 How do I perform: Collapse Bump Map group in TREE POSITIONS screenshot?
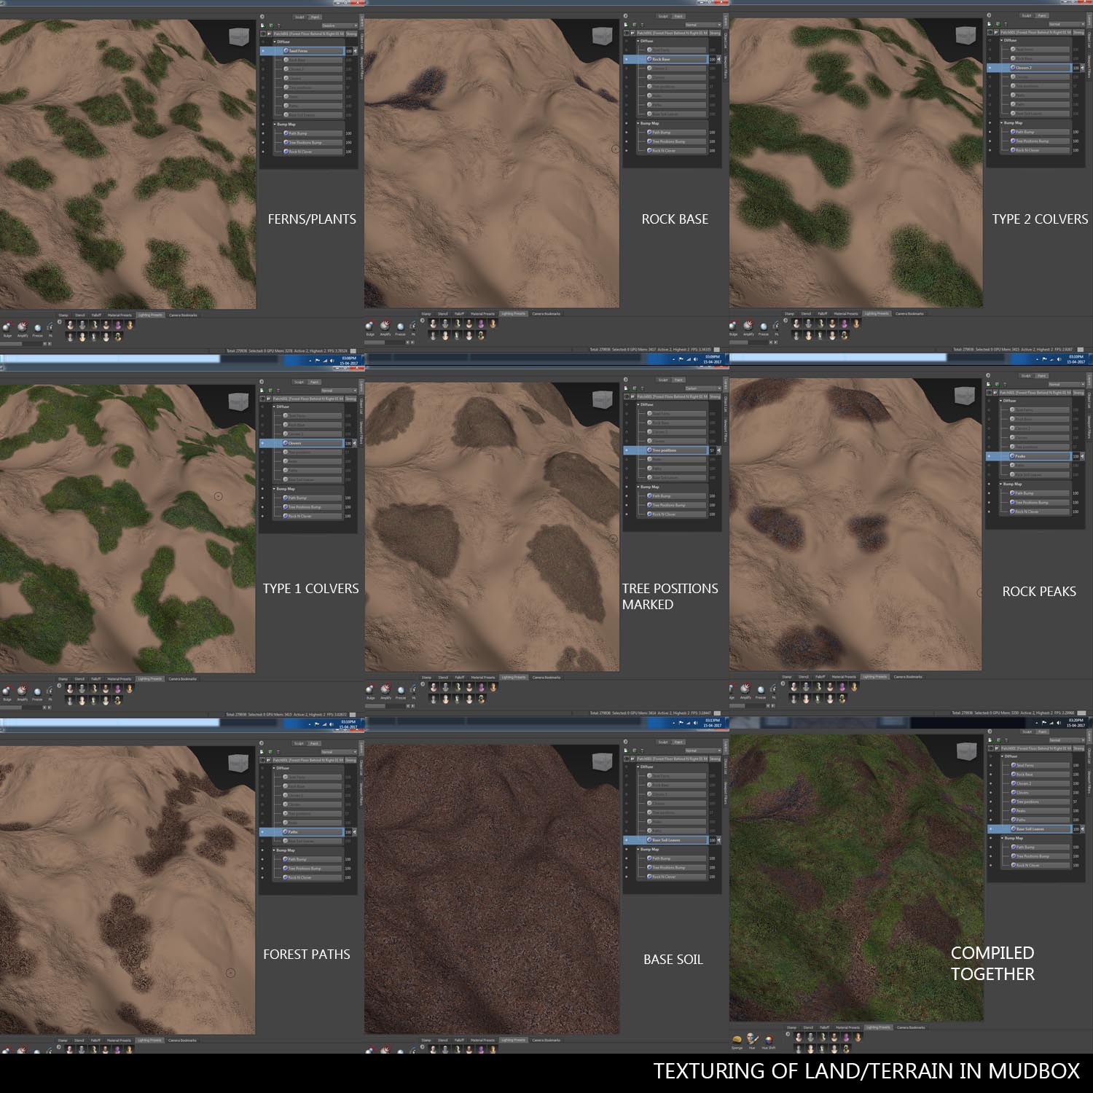(638, 487)
